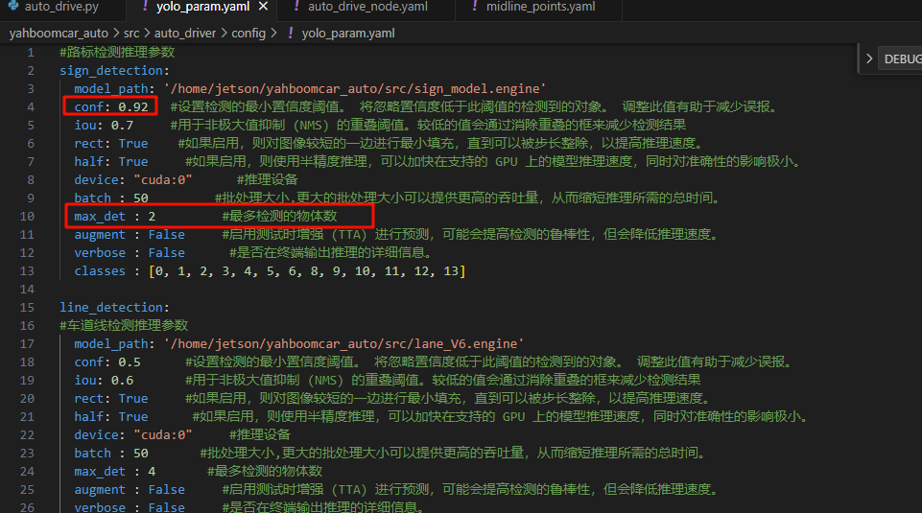922x513 pixels.
Task: Click the line_detection key on line 15
Action: [x=113, y=308]
